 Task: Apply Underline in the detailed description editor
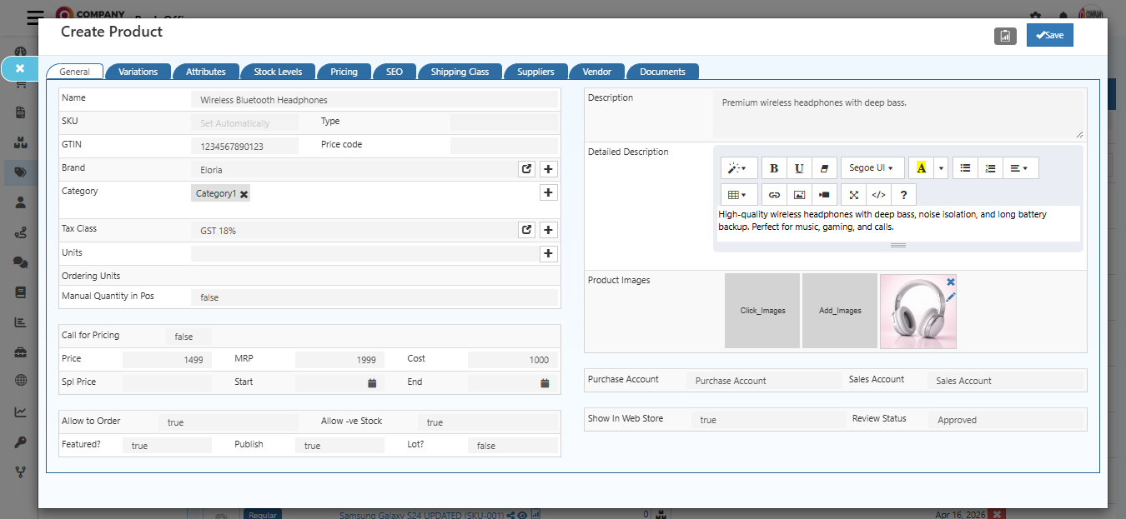click(798, 167)
